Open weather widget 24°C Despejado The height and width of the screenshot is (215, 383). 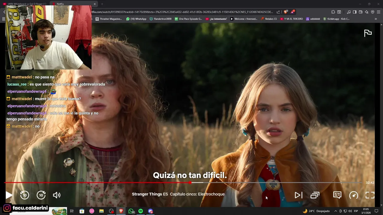(316, 211)
